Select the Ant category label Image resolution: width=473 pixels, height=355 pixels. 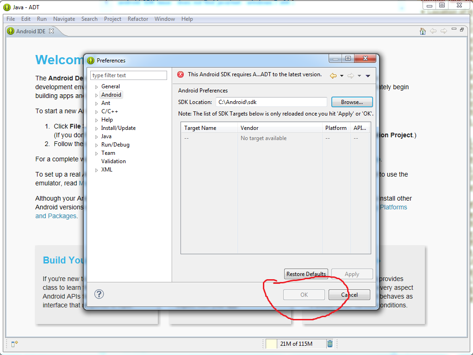pos(106,103)
